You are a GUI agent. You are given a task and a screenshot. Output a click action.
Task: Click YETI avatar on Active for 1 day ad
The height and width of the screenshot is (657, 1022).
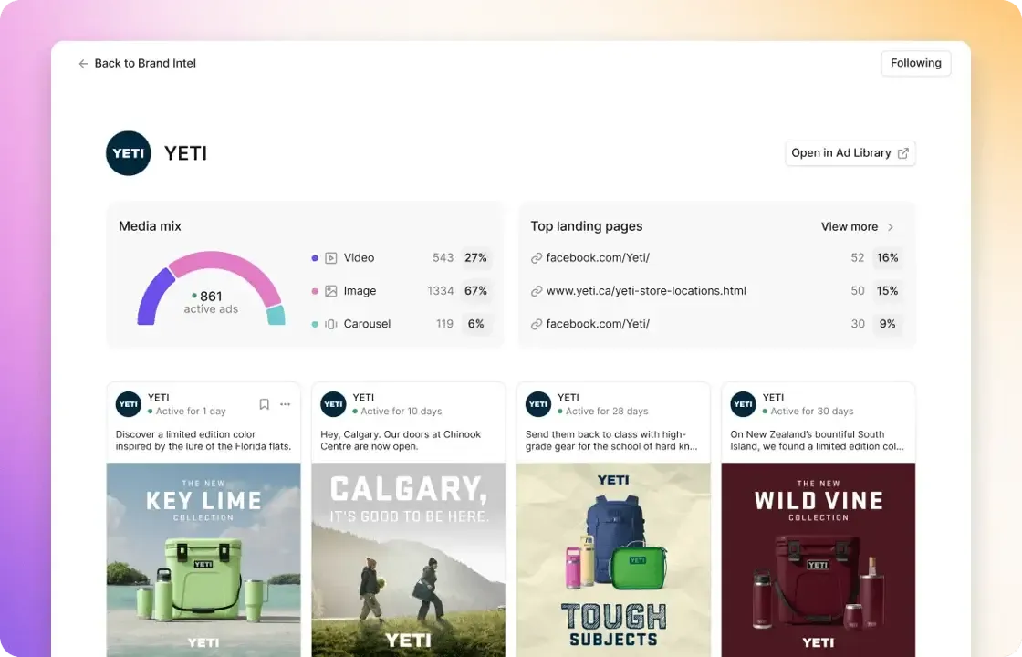point(129,404)
